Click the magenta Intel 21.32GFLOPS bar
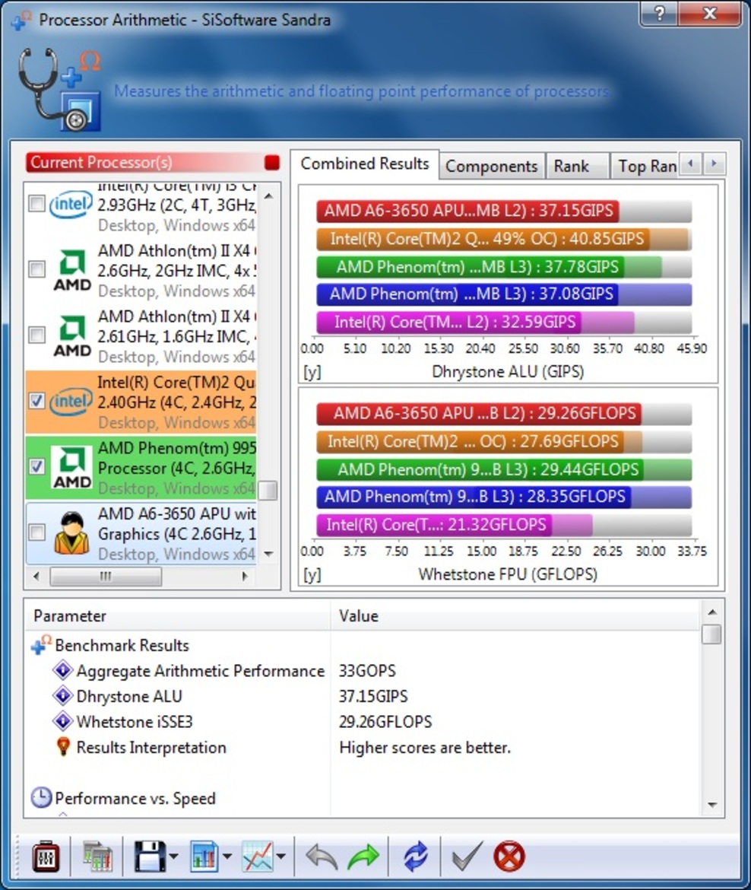The width and height of the screenshot is (751, 890). pyautogui.click(x=435, y=525)
